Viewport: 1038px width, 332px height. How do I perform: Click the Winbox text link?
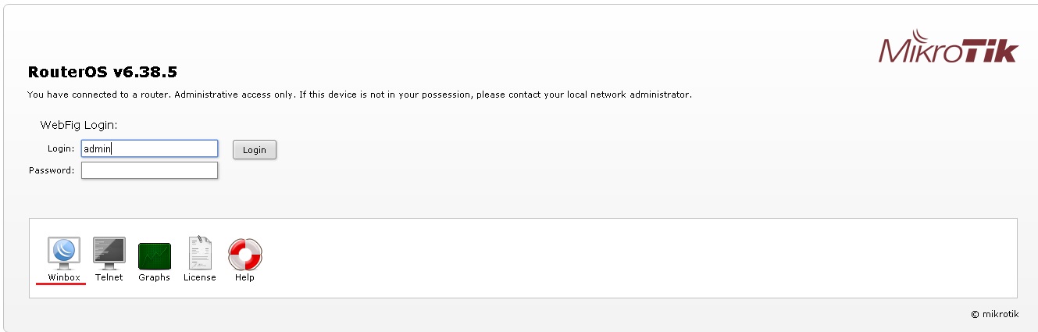[64, 277]
